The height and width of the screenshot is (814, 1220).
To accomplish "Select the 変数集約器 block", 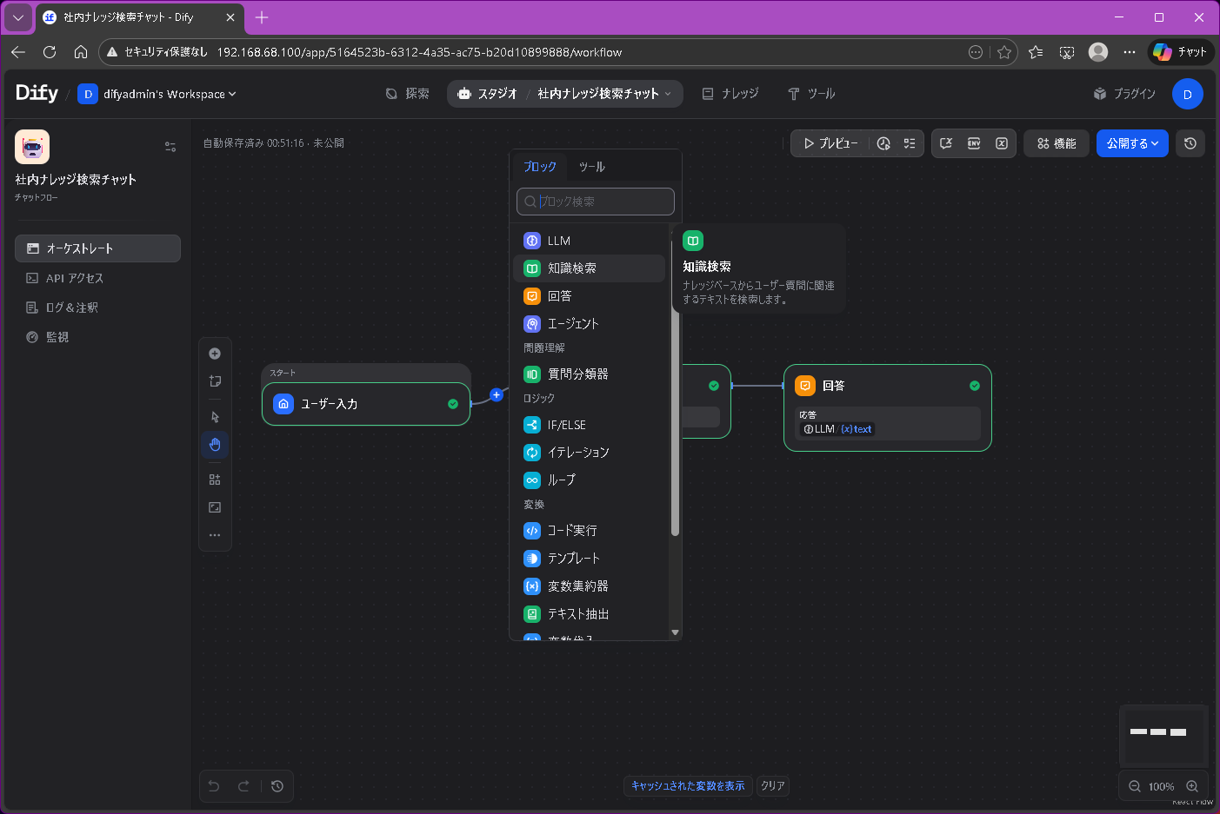I will 589,586.
